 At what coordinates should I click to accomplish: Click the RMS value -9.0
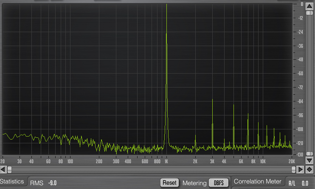pos(53,183)
